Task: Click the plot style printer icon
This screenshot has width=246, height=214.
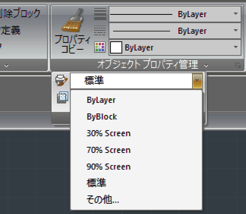Action: tap(61, 80)
